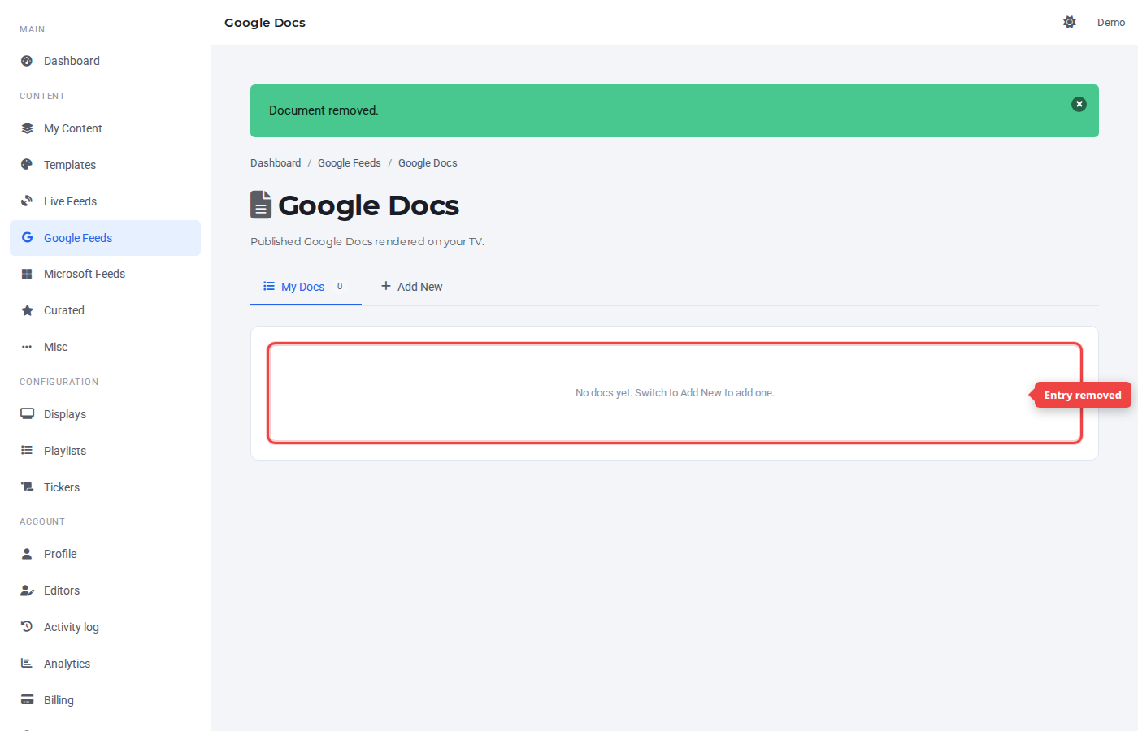
Task: Open the Demo account menu
Action: click(x=1111, y=23)
